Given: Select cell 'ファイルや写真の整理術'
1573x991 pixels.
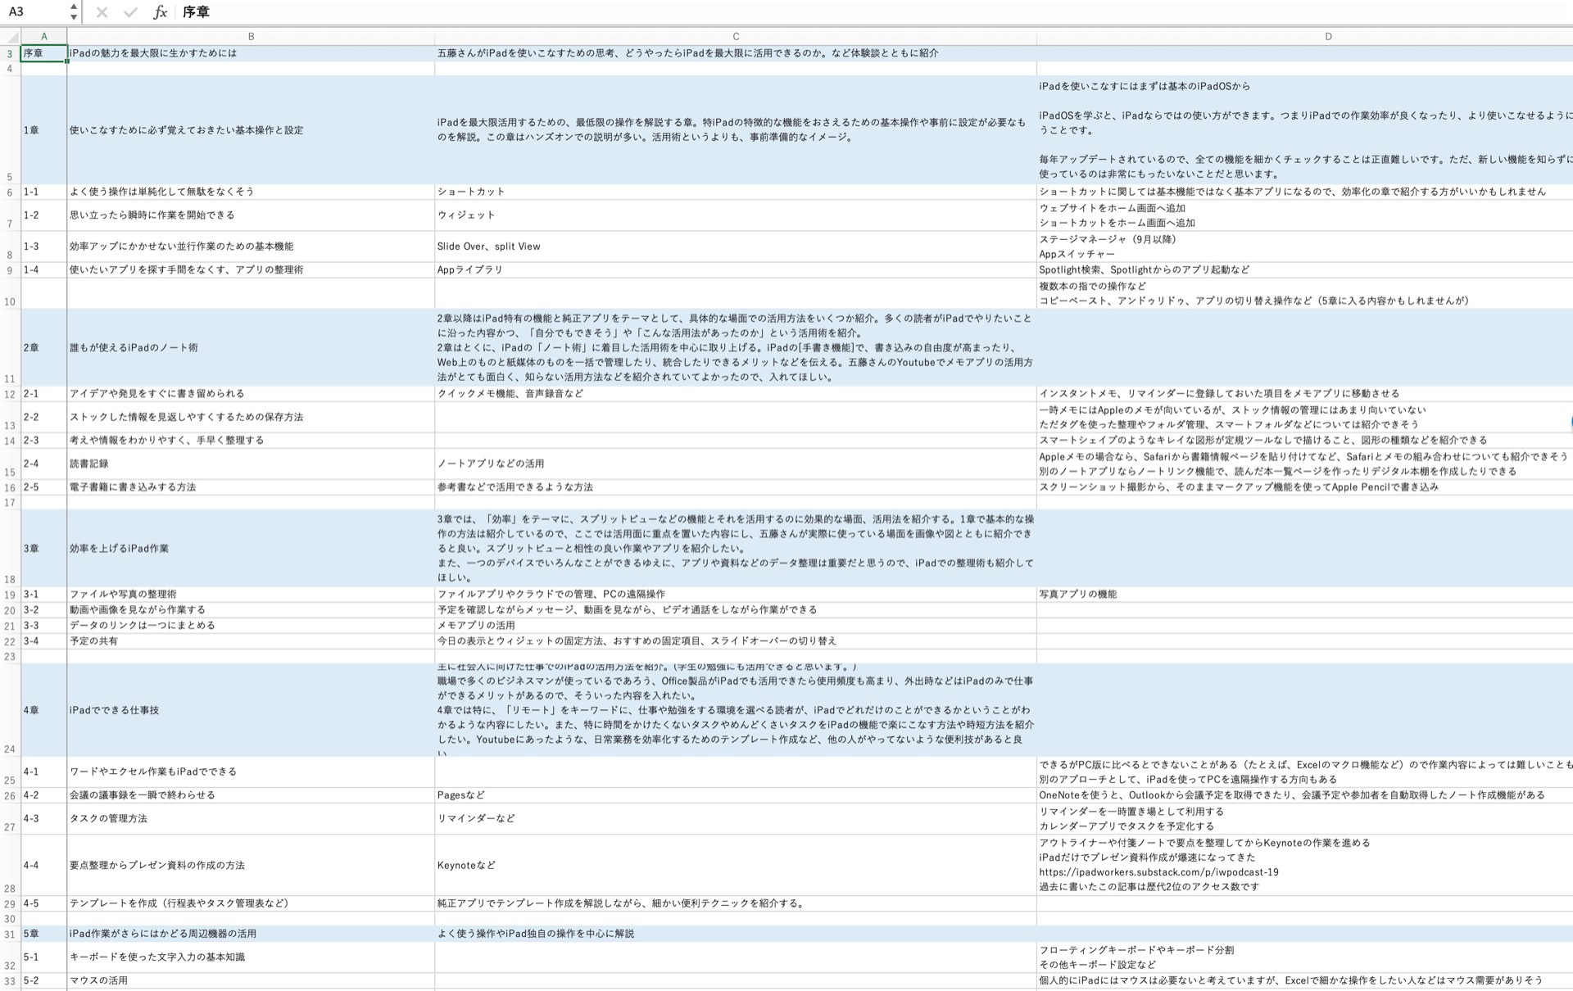Looking at the screenshot, I should [251, 595].
